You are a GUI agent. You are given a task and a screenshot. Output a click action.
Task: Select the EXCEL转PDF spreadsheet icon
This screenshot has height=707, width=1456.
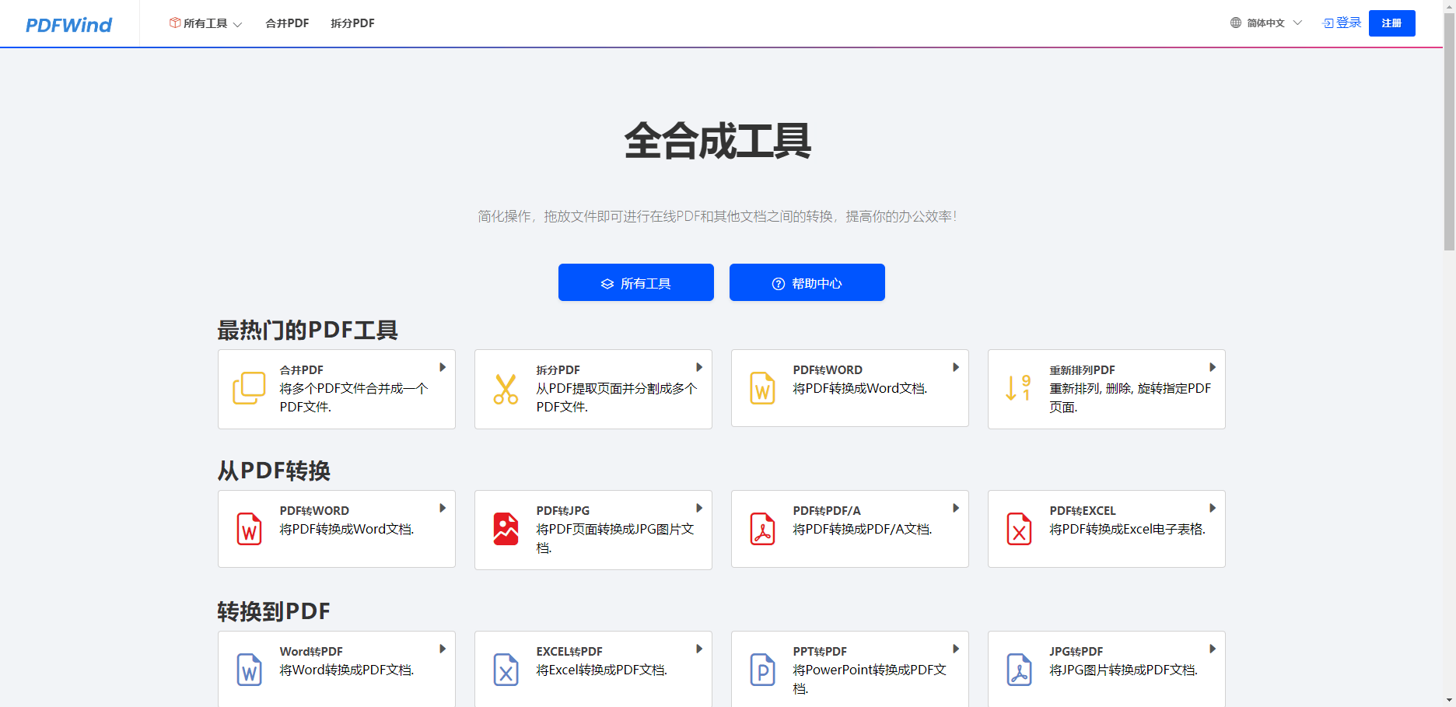[506, 670]
